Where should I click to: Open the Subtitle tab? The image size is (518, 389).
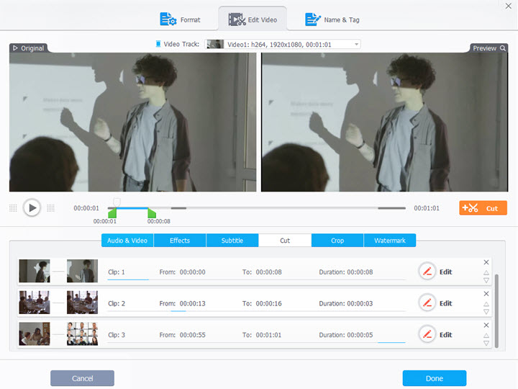(x=232, y=241)
